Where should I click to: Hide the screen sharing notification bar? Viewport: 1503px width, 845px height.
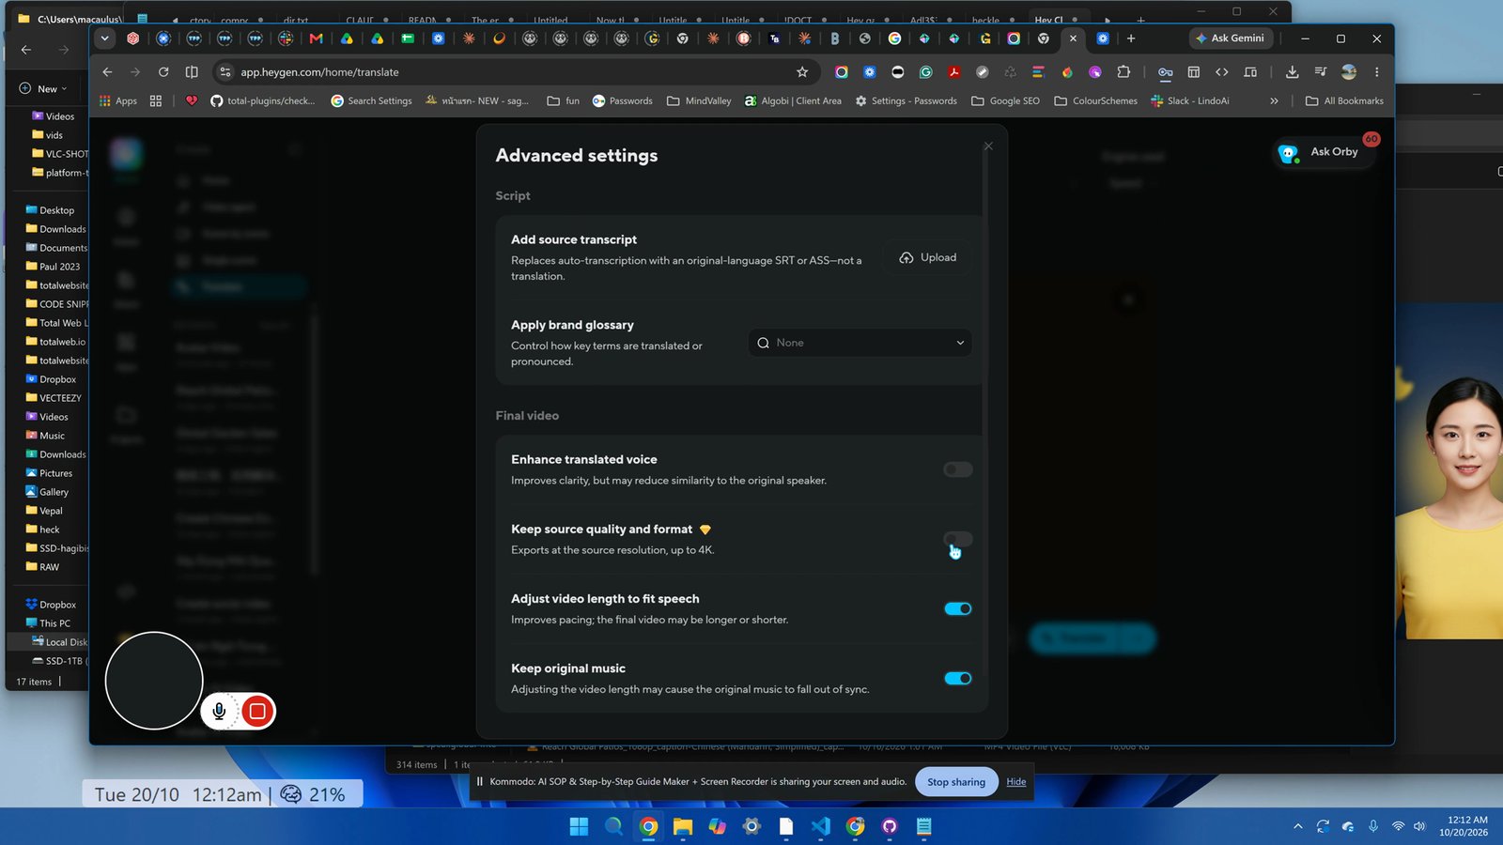point(1016,781)
